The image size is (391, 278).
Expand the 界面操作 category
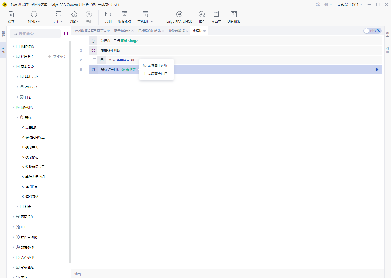(x=13, y=217)
